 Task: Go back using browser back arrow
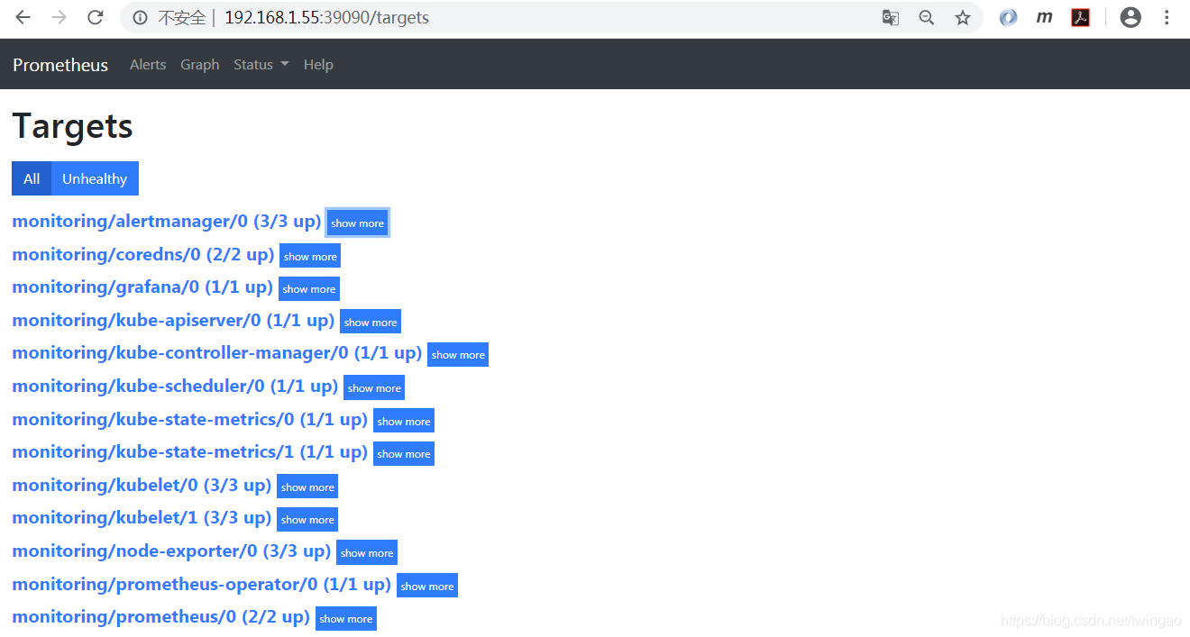(23, 17)
